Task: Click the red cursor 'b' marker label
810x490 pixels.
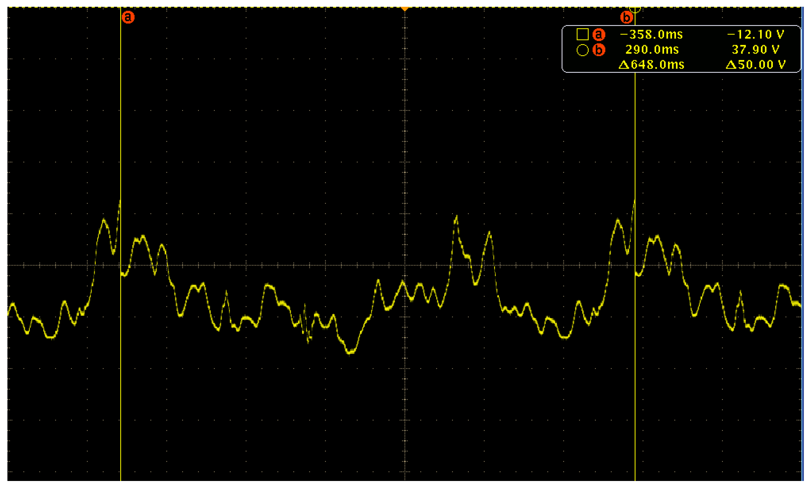Action: [x=627, y=17]
